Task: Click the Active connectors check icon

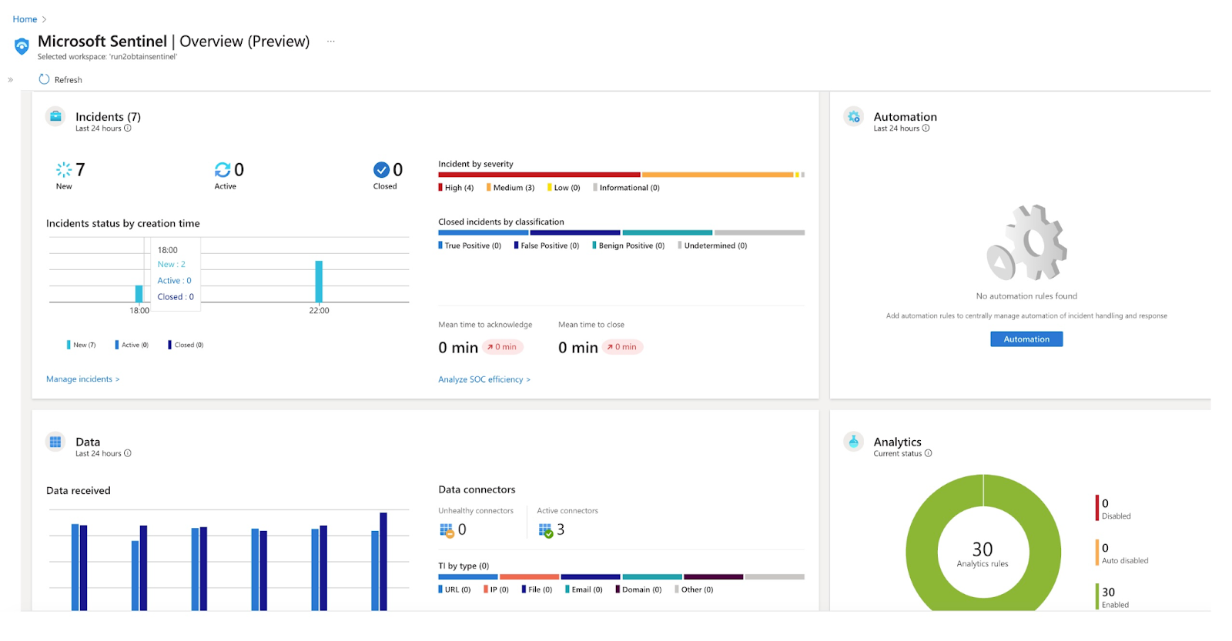Action: point(546,530)
